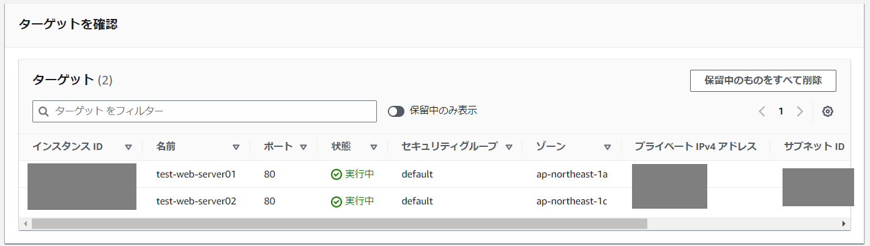Click 保留中のものをすべて削除 button

click(763, 80)
